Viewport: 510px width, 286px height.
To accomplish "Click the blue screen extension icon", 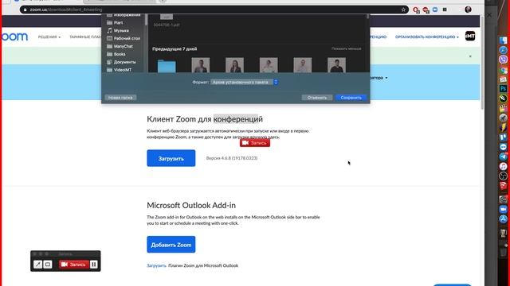I will [435, 10].
